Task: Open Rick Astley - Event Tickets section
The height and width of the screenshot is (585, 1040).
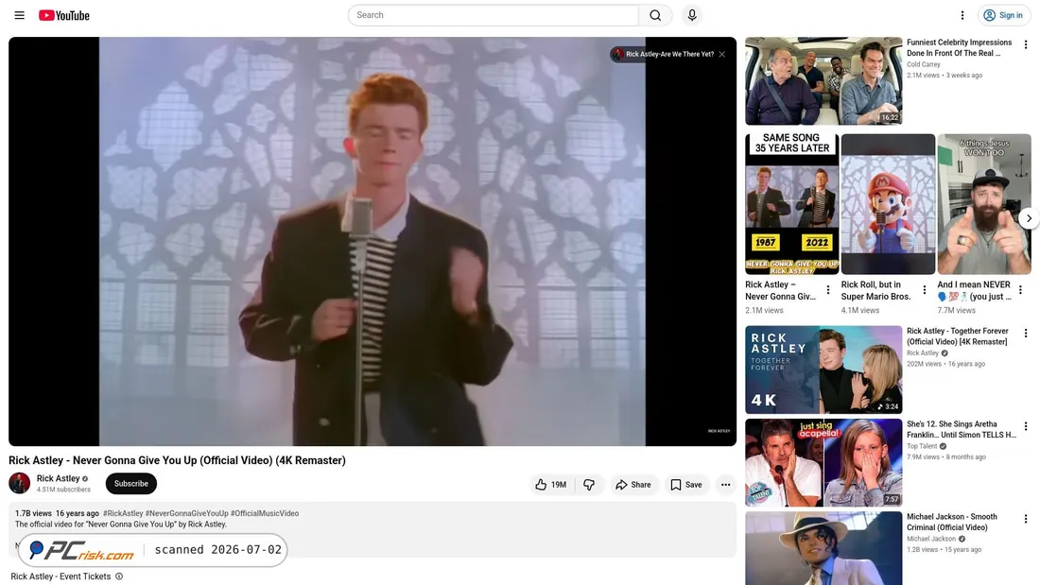Action: coord(61,576)
